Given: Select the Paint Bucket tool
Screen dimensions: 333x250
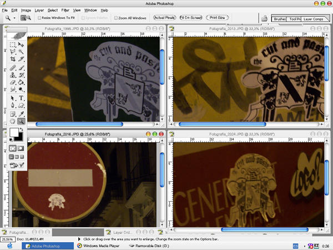Looking at the screenshot, I should click(21, 82).
